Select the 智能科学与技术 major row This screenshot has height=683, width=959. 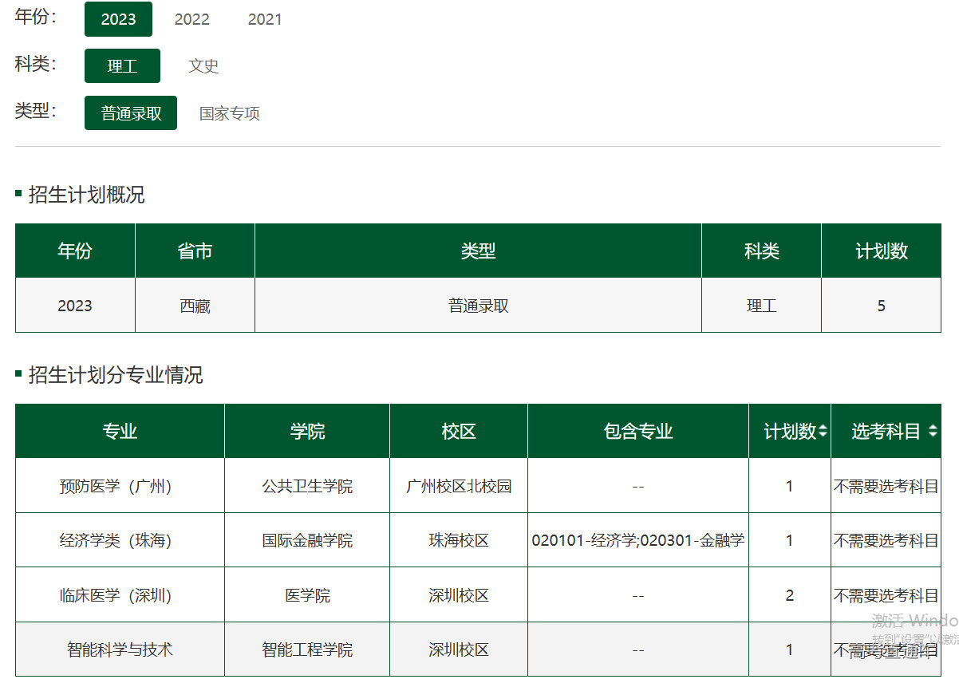click(x=120, y=649)
